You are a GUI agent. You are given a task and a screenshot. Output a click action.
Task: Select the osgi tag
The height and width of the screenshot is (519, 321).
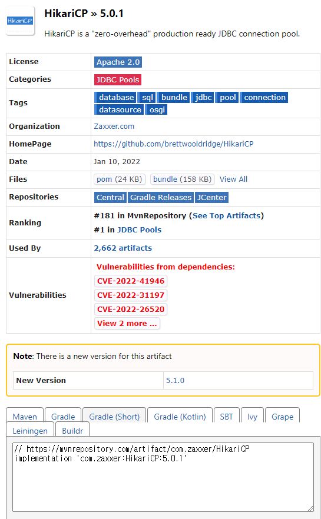click(x=156, y=109)
